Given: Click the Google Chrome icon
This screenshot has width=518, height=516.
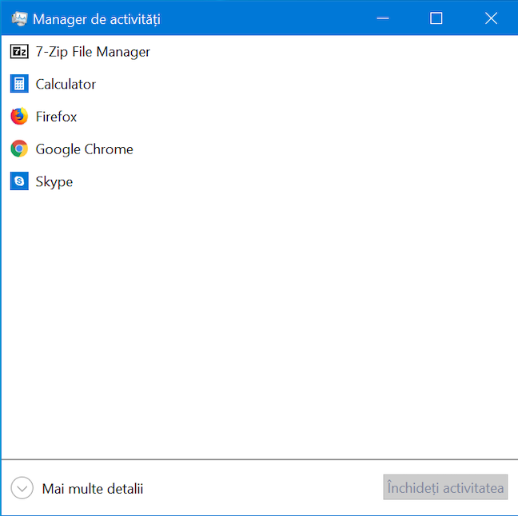Looking at the screenshot, I should pos(19,149).
